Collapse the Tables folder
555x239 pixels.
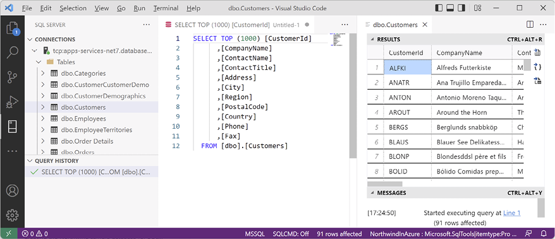[39, 62]
